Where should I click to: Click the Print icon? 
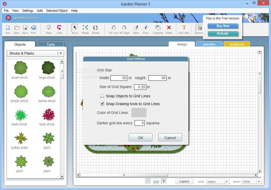34,28
